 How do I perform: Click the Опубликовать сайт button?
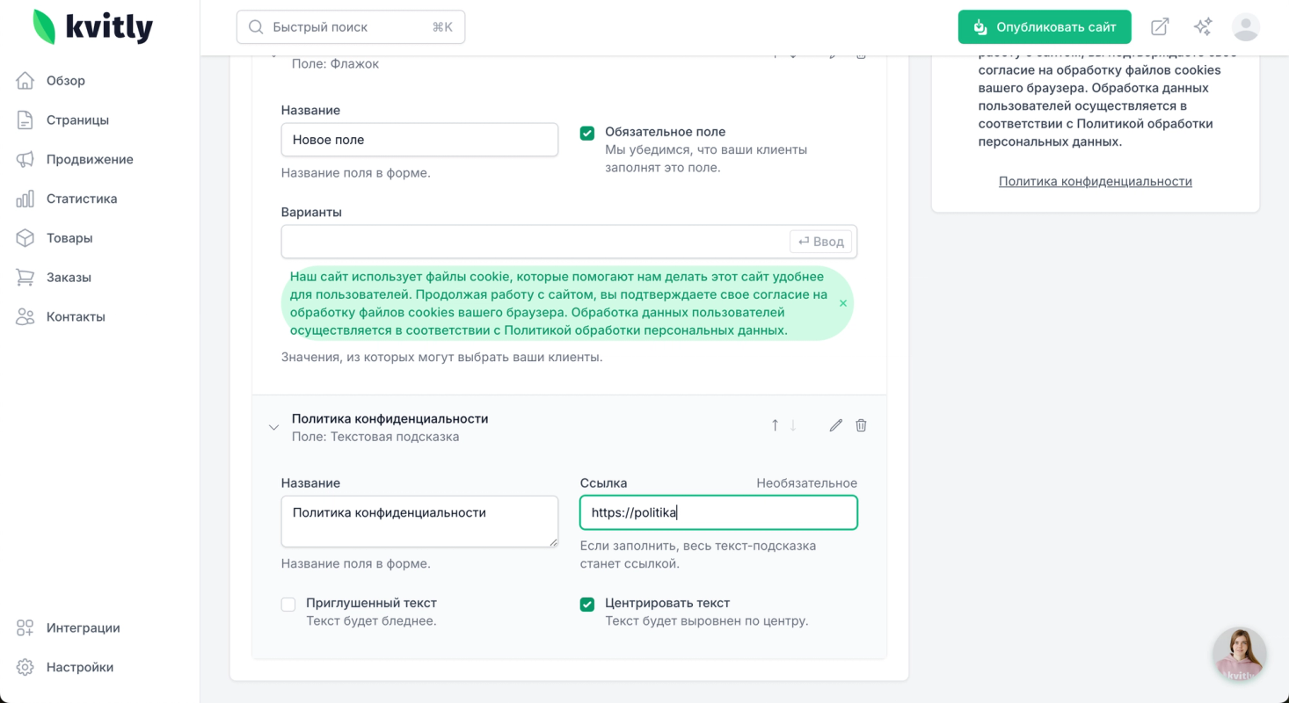1045,27
